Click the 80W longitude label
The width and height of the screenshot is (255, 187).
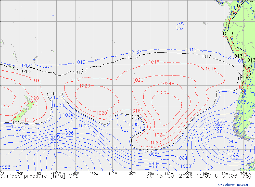coord(225,174)
